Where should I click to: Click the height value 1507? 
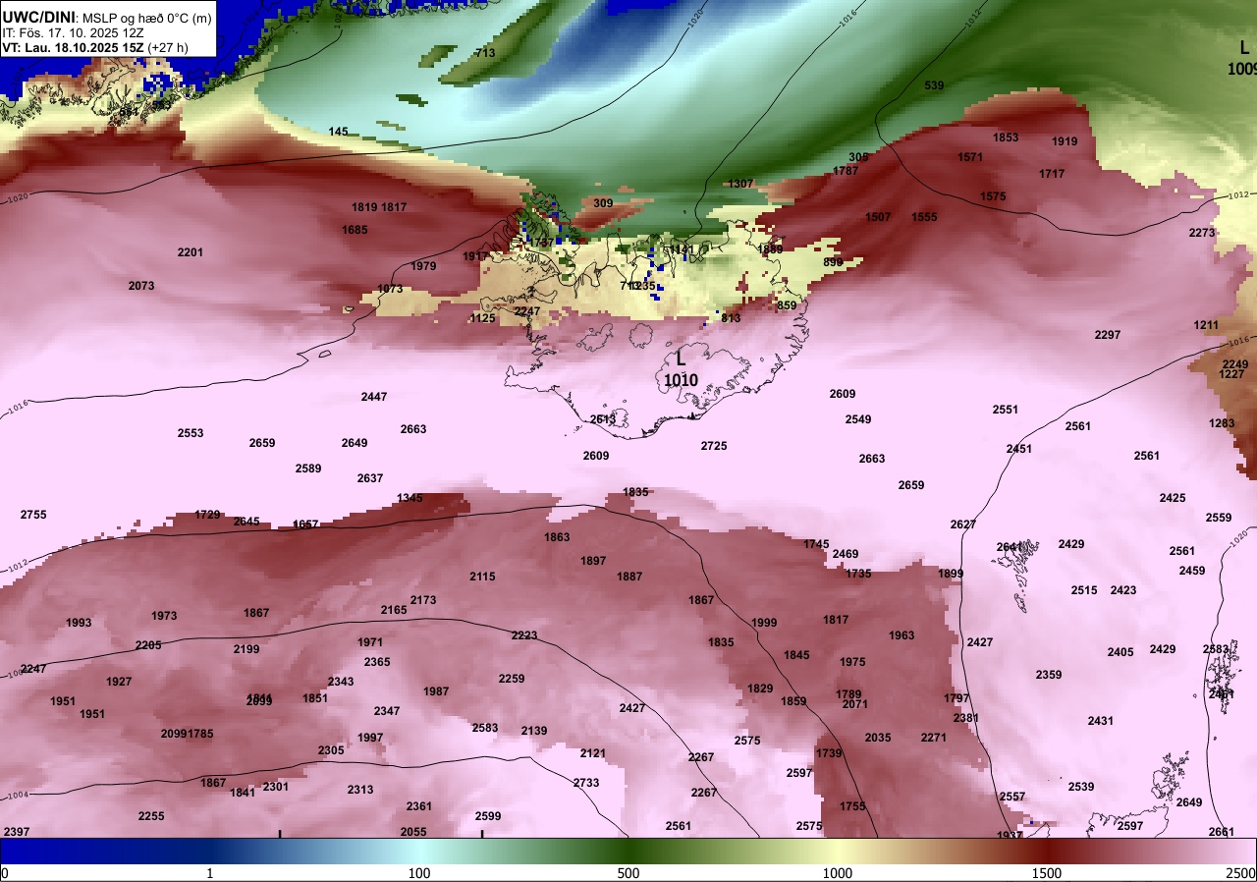[878, 217]
